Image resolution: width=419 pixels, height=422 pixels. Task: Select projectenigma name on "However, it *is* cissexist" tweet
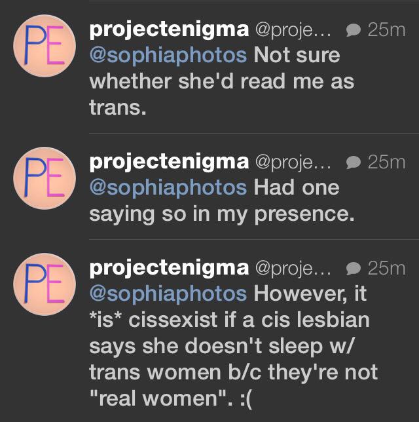[x=168, y=267]
